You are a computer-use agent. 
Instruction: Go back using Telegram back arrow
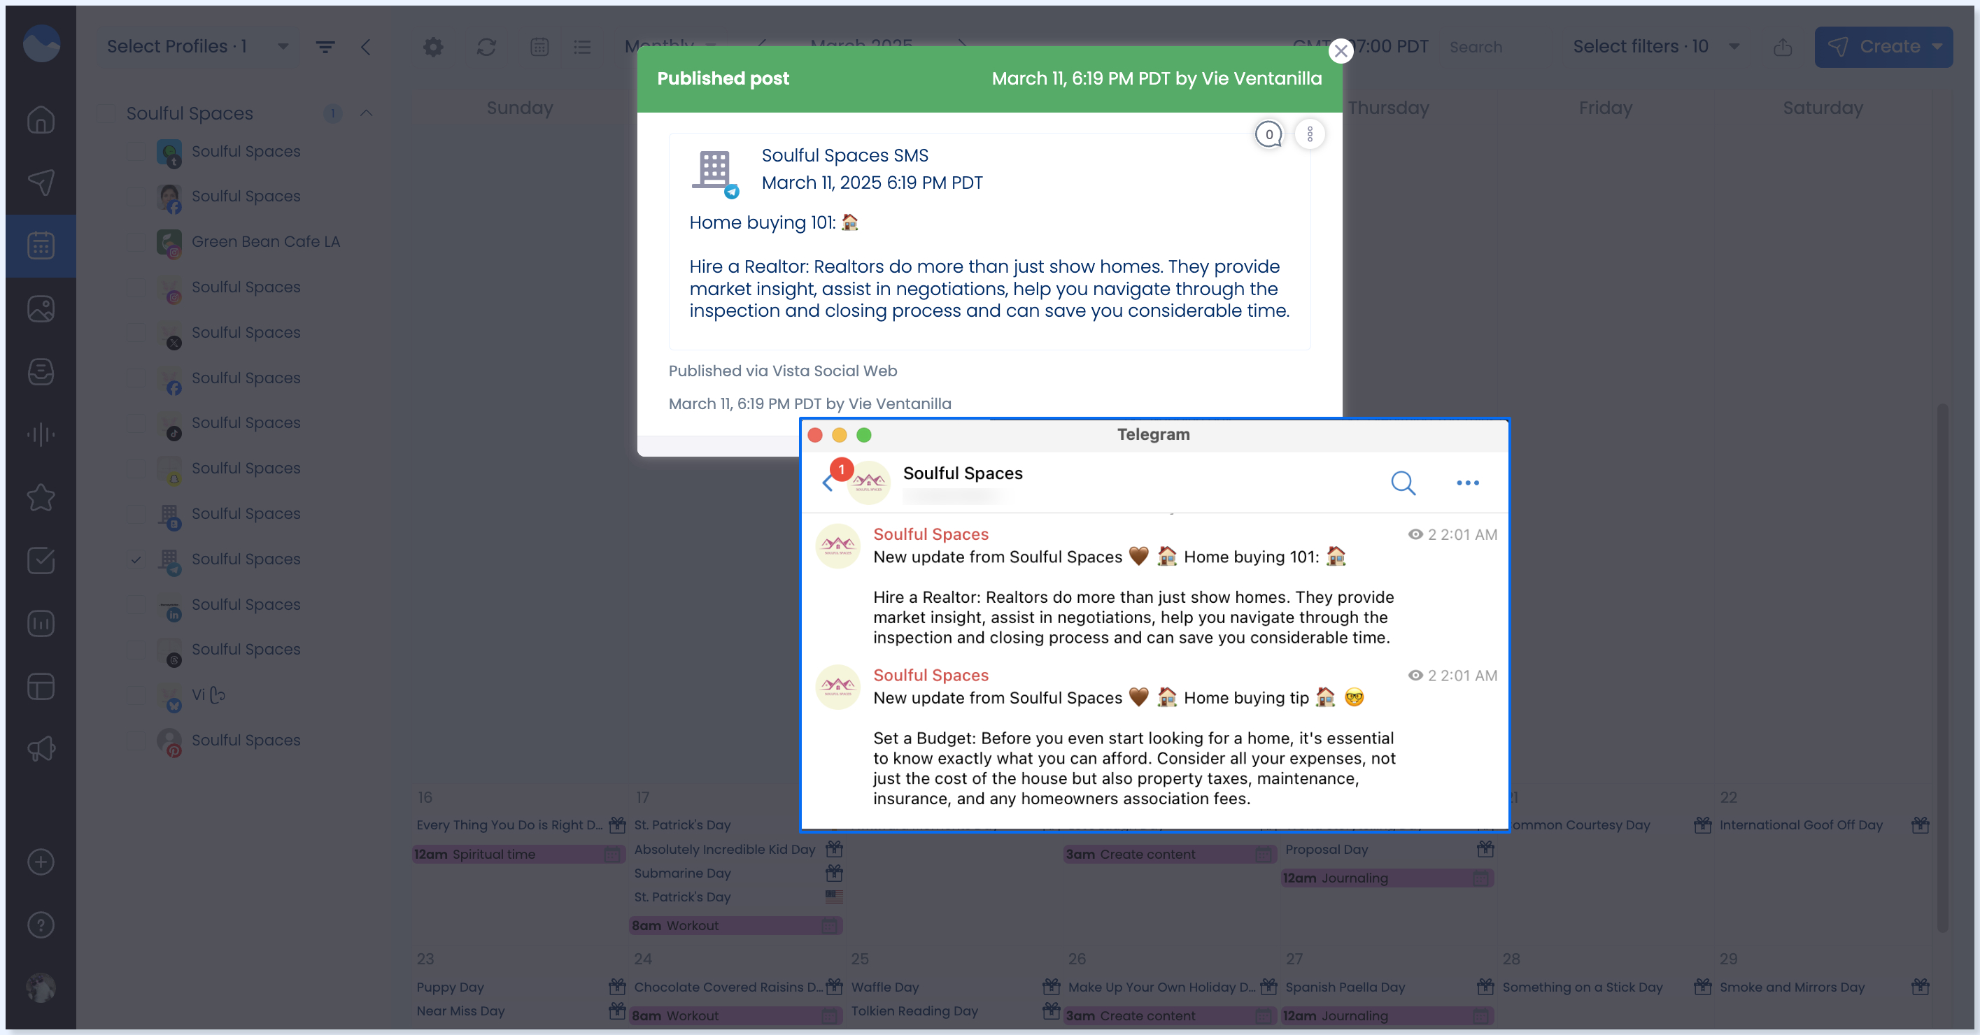point(827,483)
